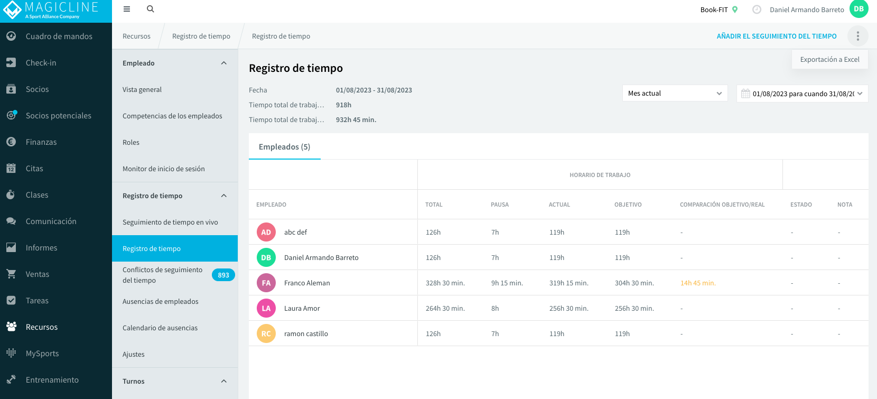Open the hamburger menu icon

(127, 9)
